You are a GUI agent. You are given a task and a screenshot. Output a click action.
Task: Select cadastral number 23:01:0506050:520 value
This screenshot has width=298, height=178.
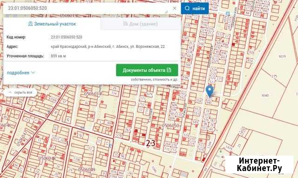click(67, 37)
